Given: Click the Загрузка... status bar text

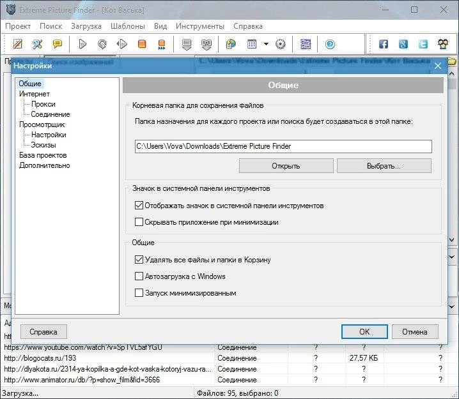Looking at the screenshot, I should click(20, 393).
